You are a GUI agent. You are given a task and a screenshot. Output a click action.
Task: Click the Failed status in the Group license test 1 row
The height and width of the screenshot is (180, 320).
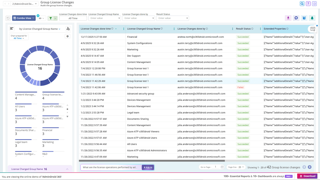[x=240, y=87]
